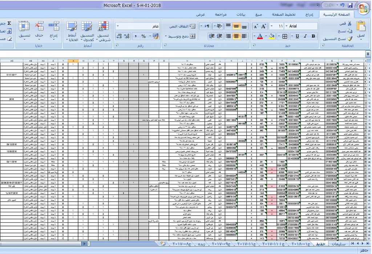
Task: Open the borders grid icon
Action: coord(285,36)
